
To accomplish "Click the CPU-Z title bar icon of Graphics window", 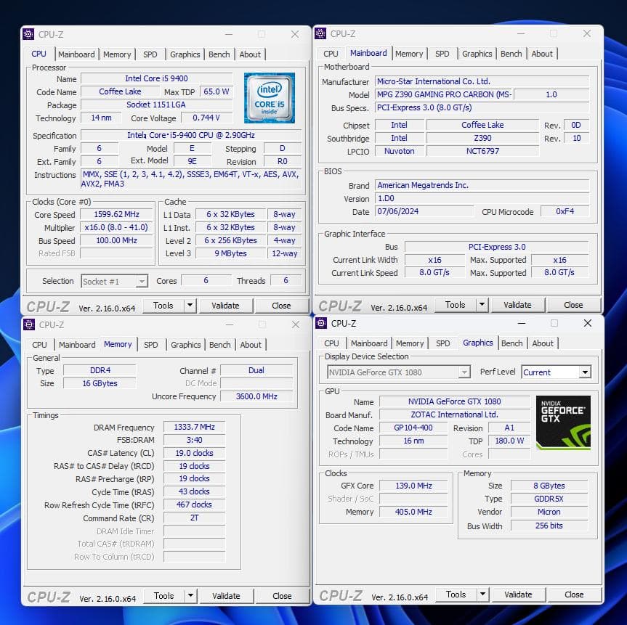I will (320, 324).
